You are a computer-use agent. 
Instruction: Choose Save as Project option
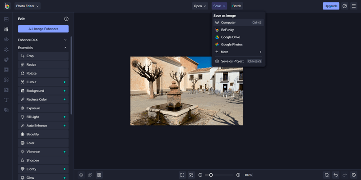(232, 61)
